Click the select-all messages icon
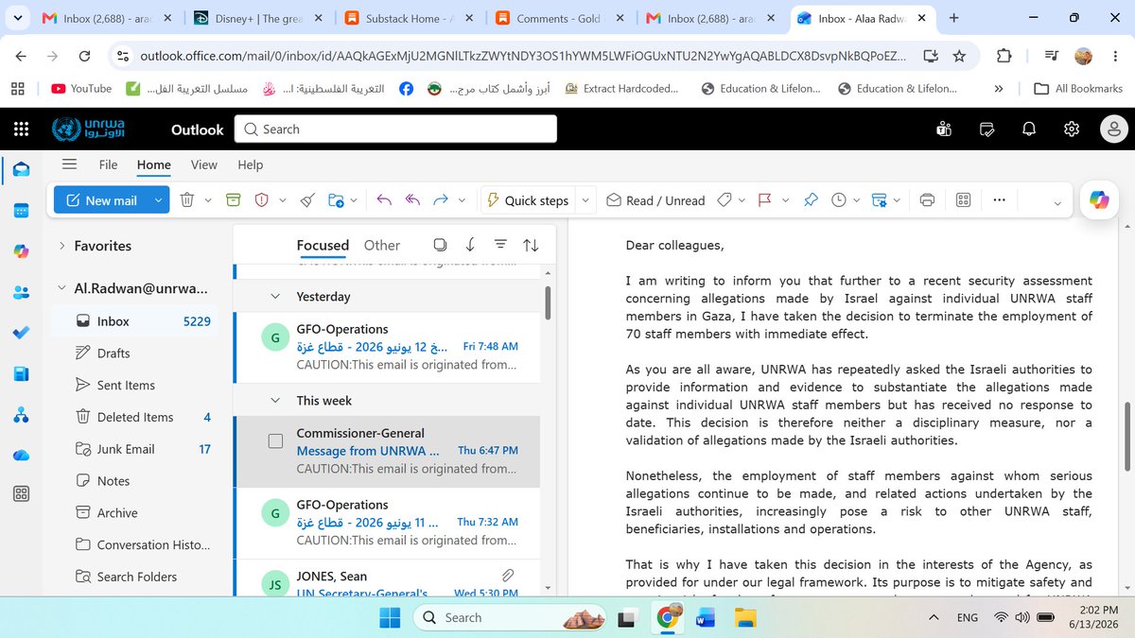Image resolution: width=1135 pixels, height=638 pixels. point(440,245)
